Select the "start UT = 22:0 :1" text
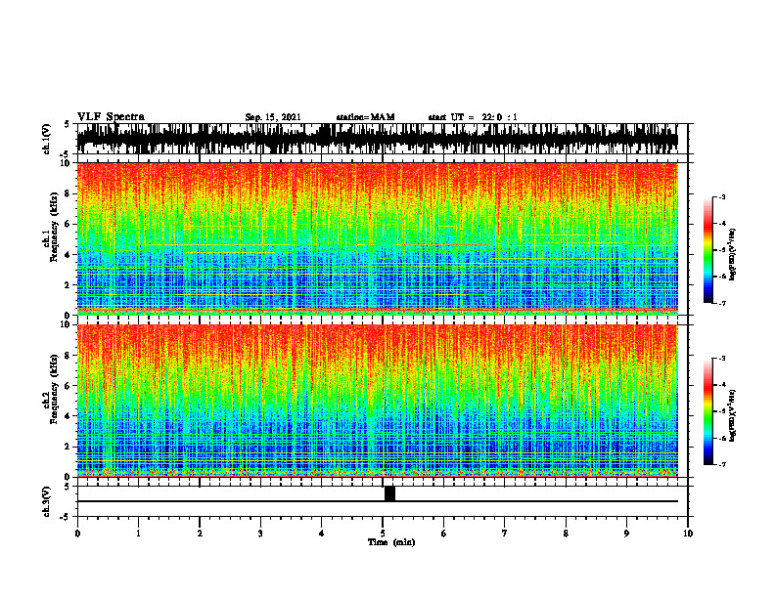The width and height of the screenshot is (775, 598). pyautogui.click(x=473, y=117)
